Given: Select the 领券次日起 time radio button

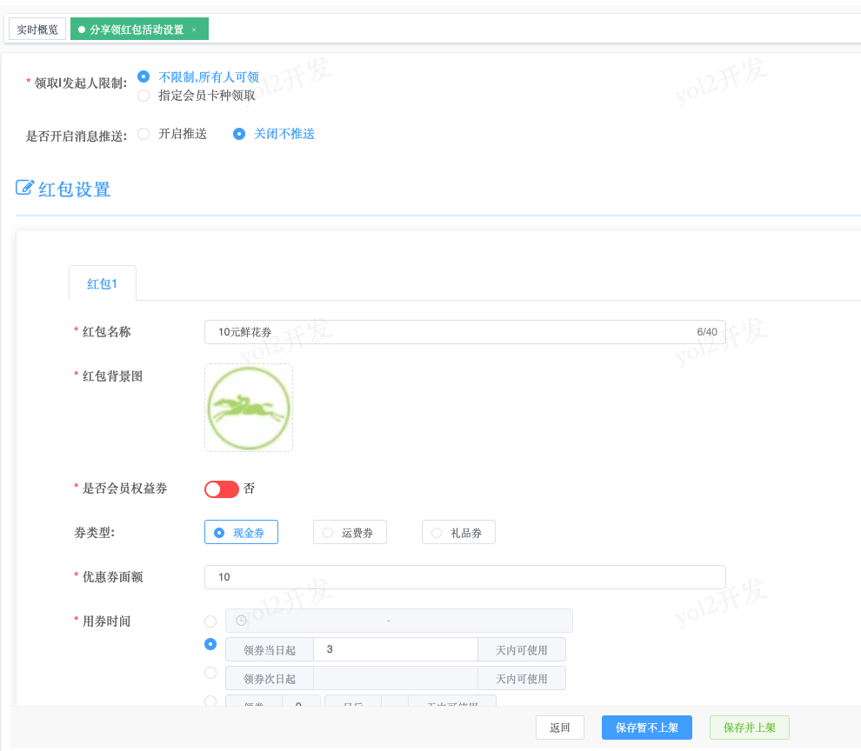Looking at the screenshot, I should point(210,673).
